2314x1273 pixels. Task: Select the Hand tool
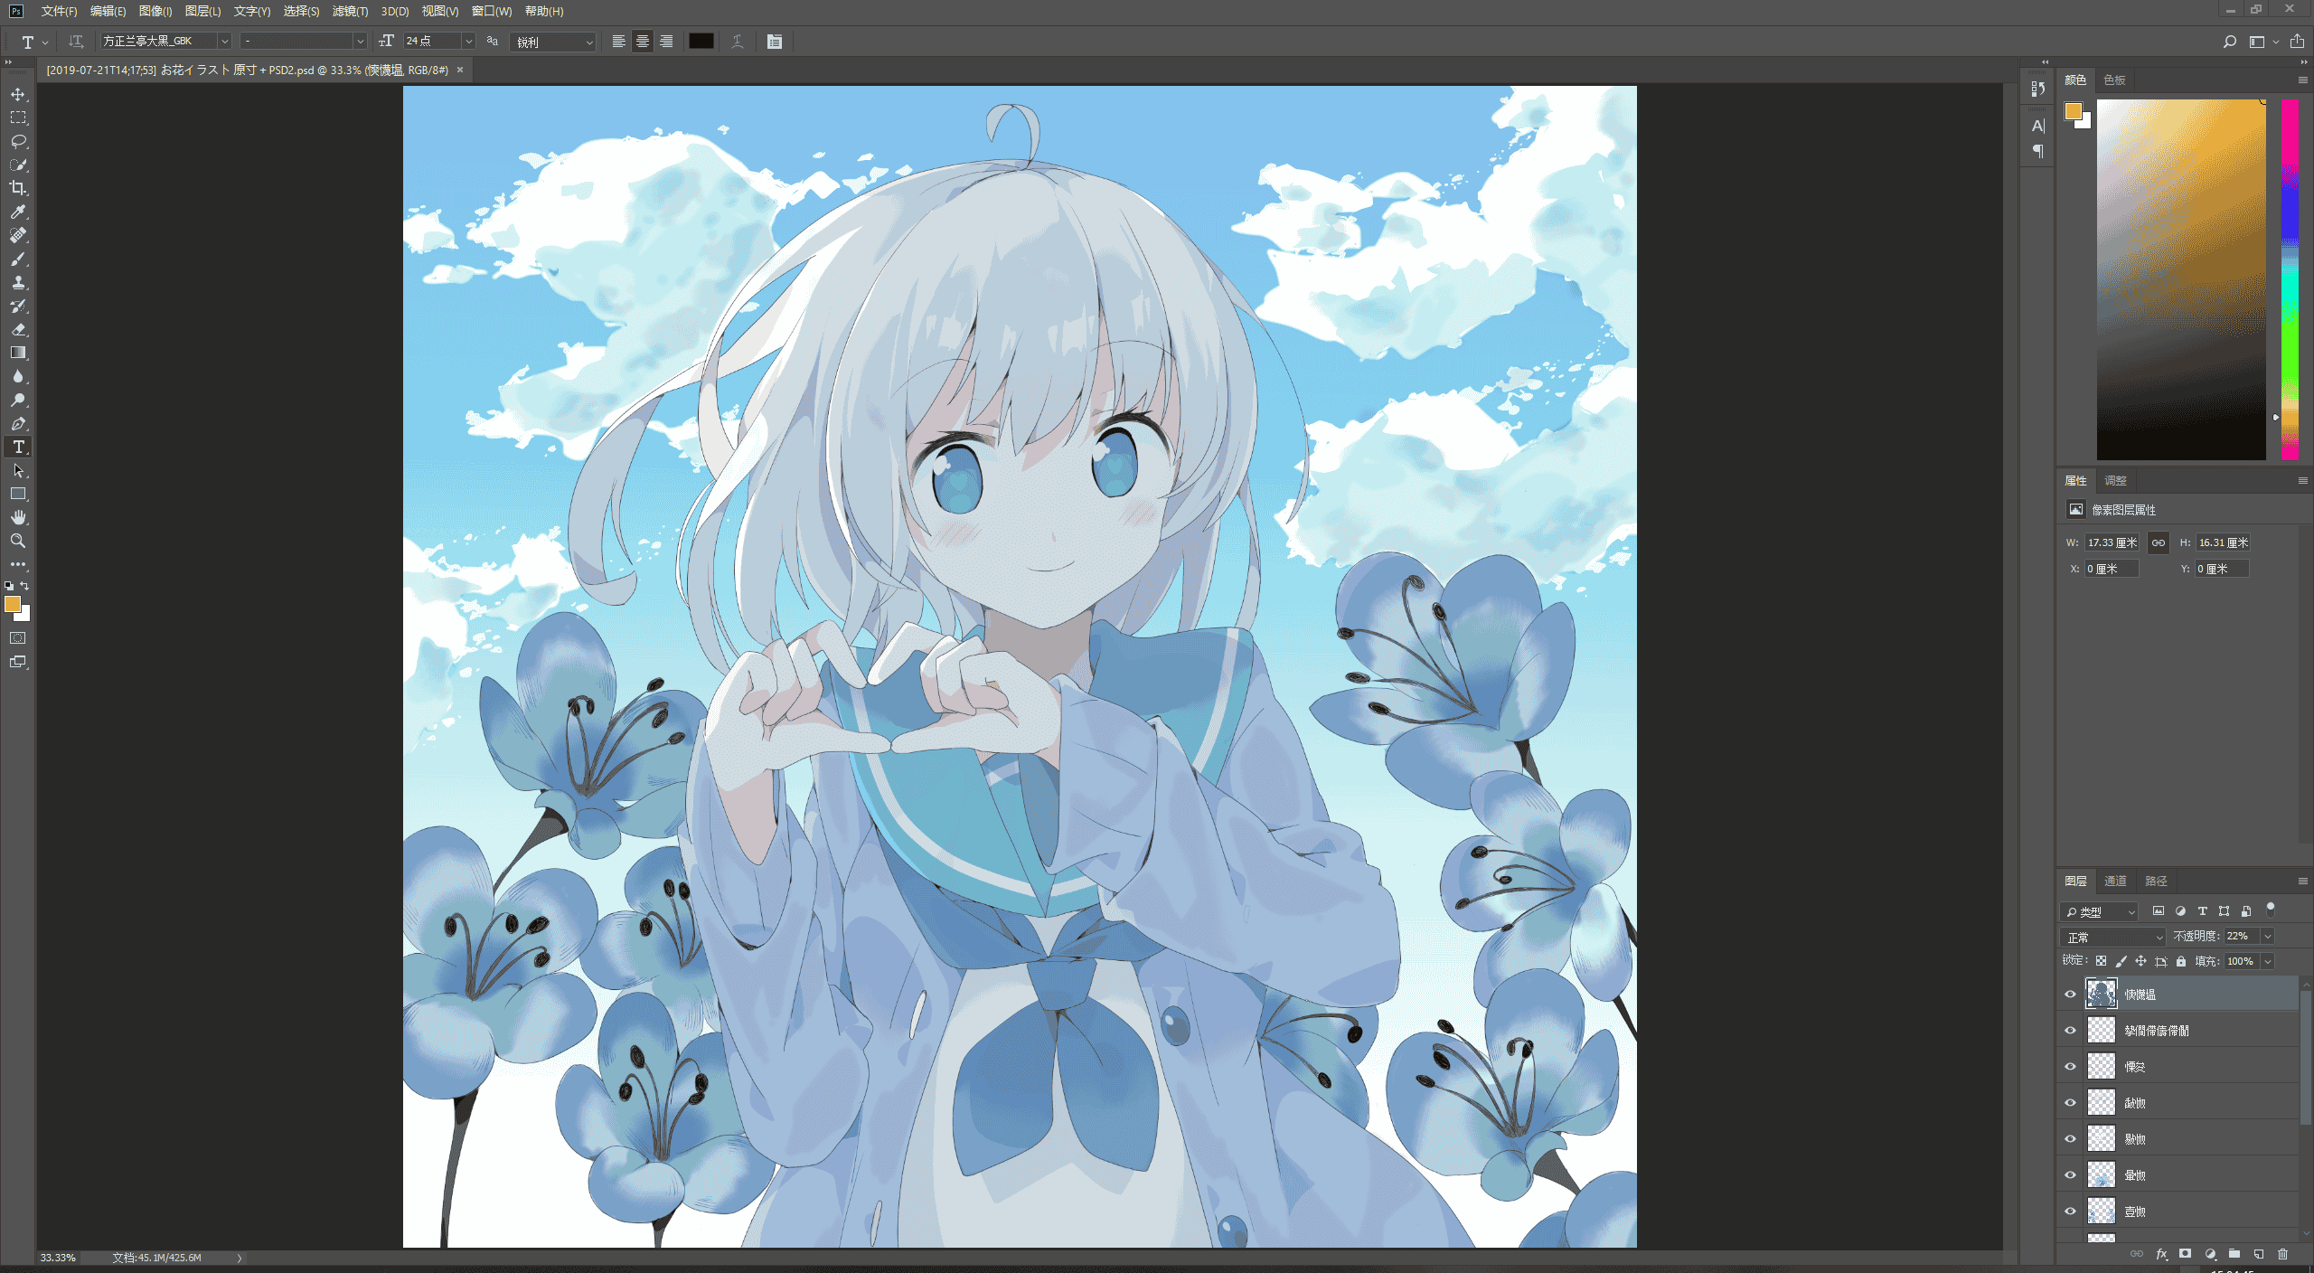[x=18, y=517]
